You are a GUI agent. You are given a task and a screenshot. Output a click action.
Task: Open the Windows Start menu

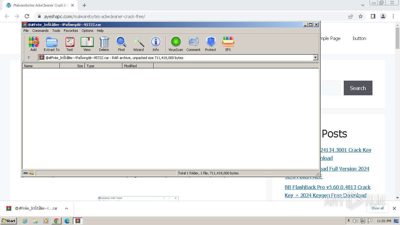[9, 221]
